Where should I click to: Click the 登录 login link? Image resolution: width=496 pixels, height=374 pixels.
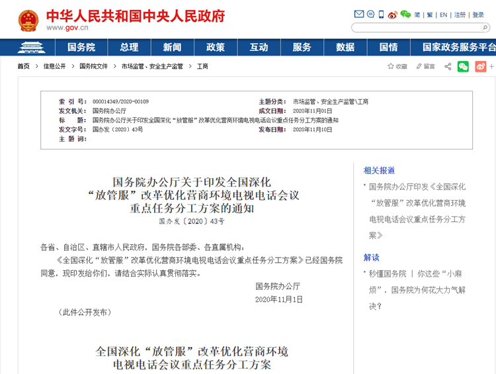[x=477, y=15]
